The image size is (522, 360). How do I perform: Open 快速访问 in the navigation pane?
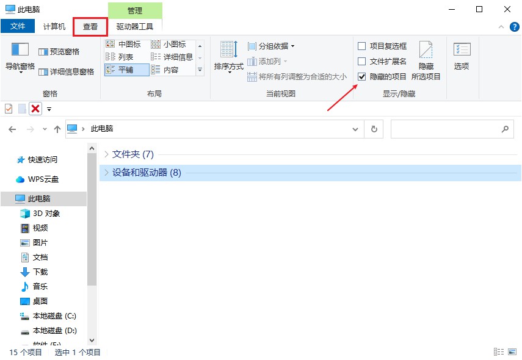click(x=37, y=160)
